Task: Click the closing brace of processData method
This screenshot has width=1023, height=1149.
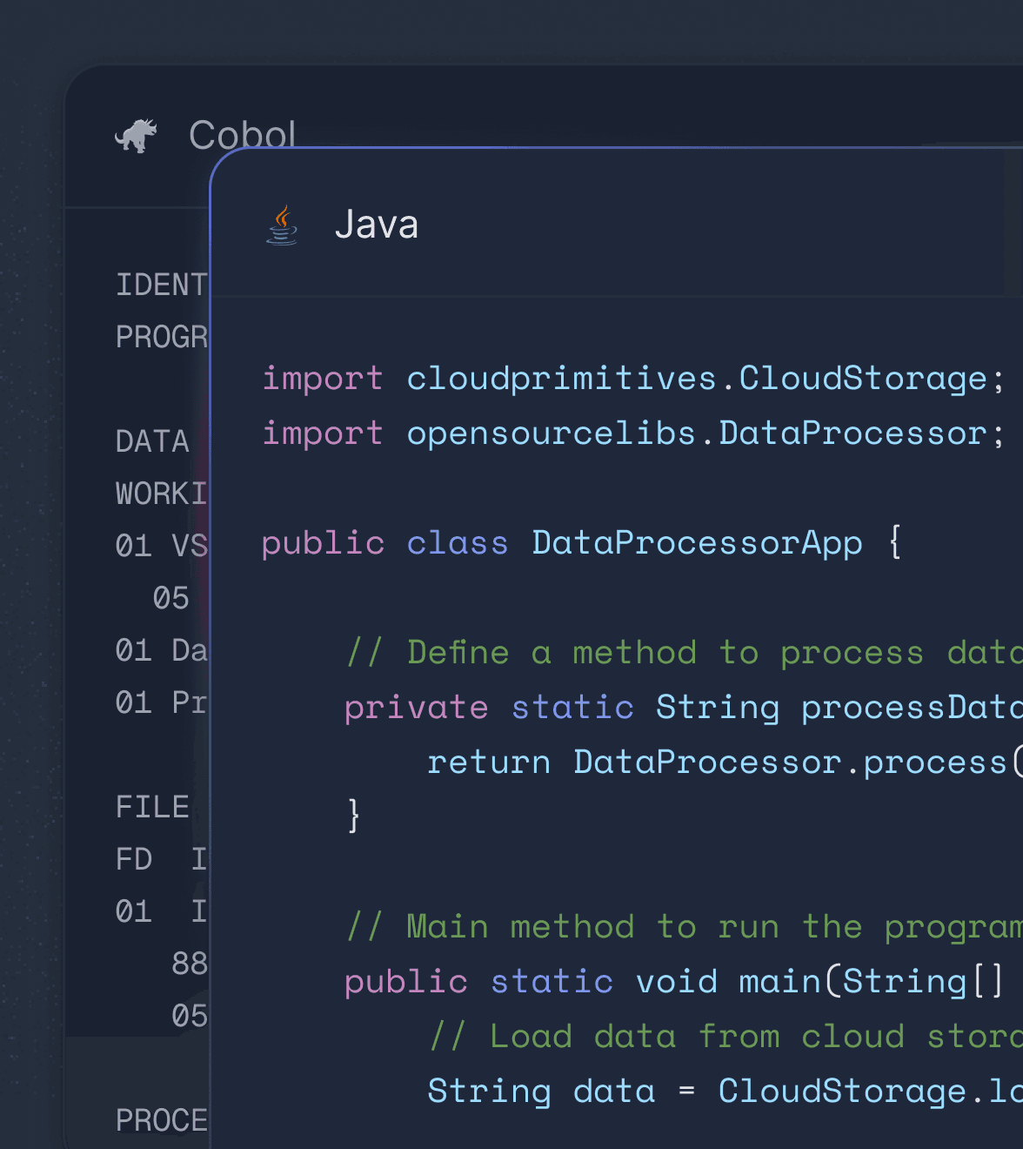Action: (353, 816)
